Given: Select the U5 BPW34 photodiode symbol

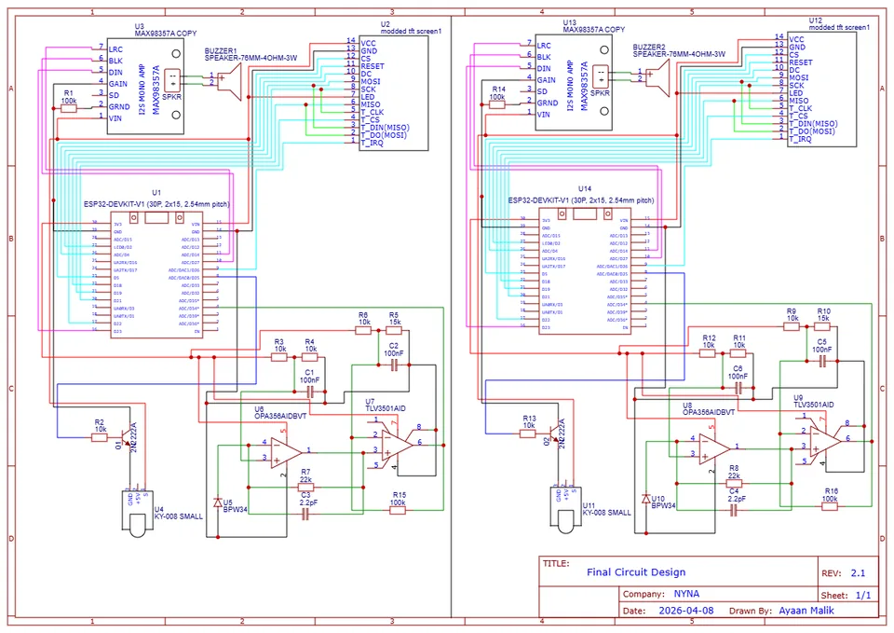Looking at the screenshot, I should (x=218, y=502).
